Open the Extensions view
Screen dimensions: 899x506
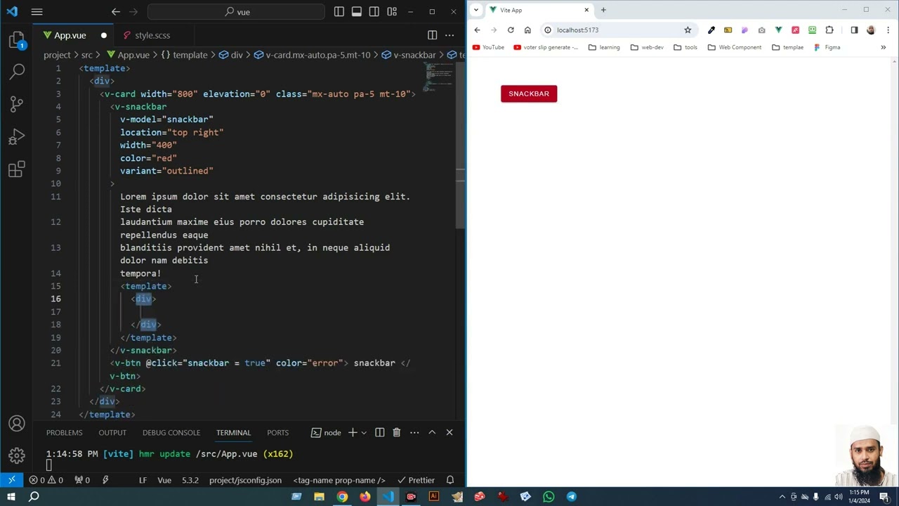17,169
